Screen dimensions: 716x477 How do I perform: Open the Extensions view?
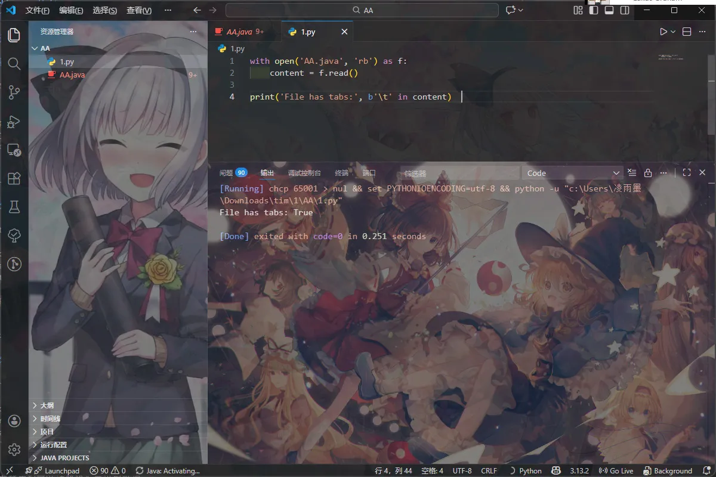click(14, 178)
